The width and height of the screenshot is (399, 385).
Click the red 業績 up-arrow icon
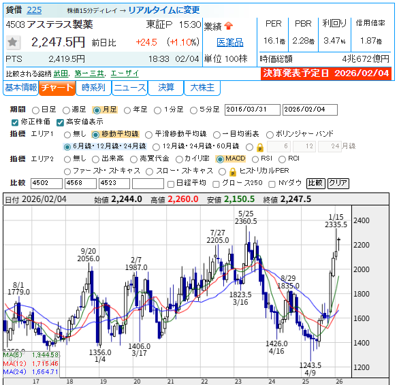click(229, 26)
